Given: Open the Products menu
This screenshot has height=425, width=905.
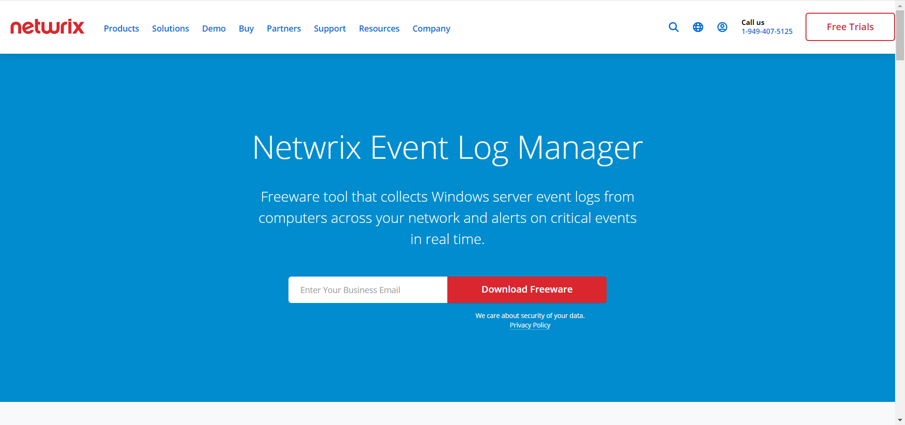Looking at the screenshot, I should point(121,29).
